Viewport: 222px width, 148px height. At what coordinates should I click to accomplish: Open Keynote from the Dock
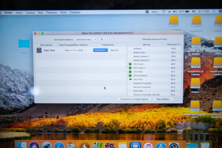click(x=135, y=145)
